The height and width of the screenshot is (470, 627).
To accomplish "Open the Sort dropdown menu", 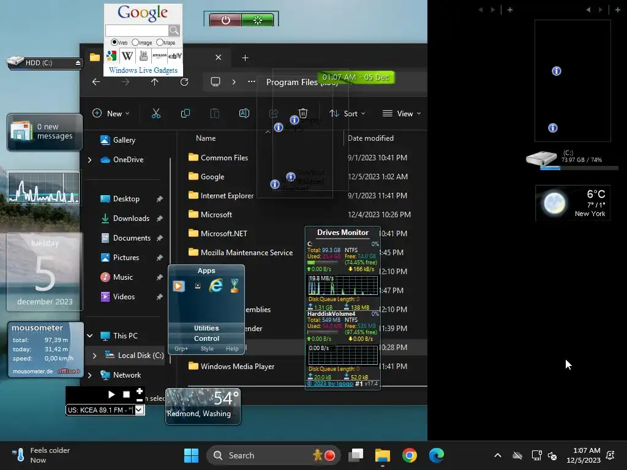I will point(347,113).
